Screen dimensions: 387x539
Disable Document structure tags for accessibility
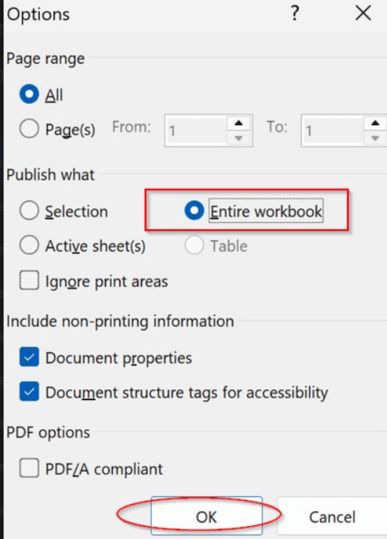28,392
